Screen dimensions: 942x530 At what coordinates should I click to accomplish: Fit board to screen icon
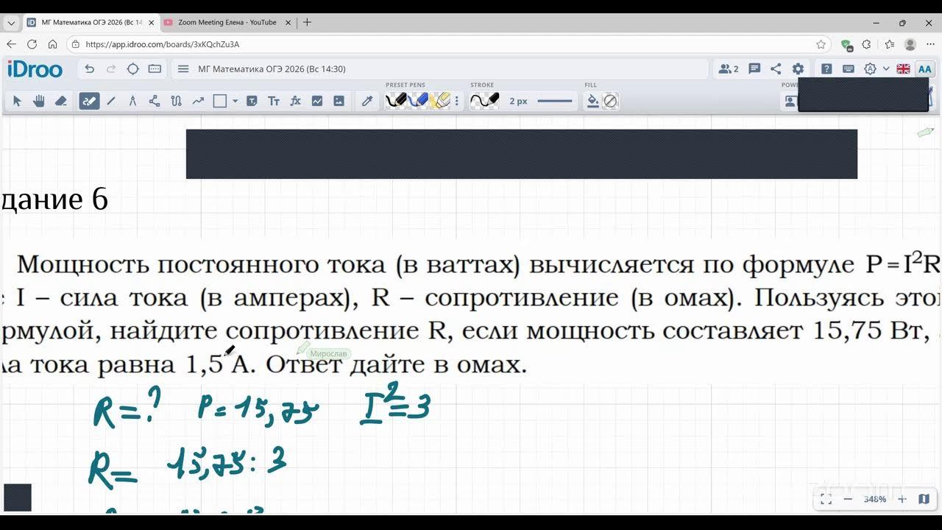(826, 499)
